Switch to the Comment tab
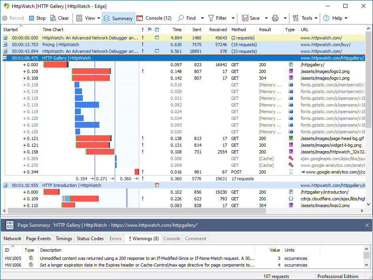Screen dimensions: 373x280 pos(196,238)
